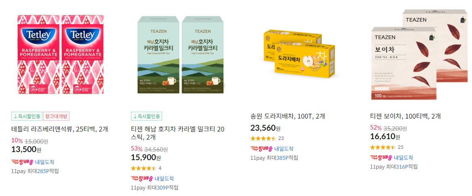This screenshot has width=472, height=196.
Task: Click the 창고대개방 badge
Action: tap(57, 116)
